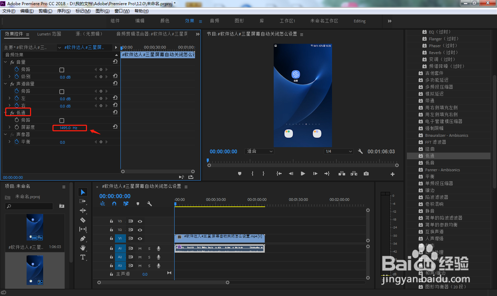The image size is (497, 296).
Task: Toggle track lock for V1
Action: click(x=111, y=238)
